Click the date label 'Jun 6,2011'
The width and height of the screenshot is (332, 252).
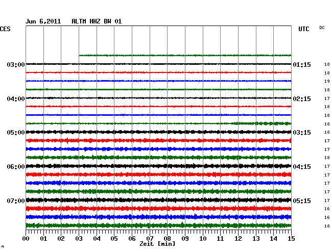click(x=43, y=21)
